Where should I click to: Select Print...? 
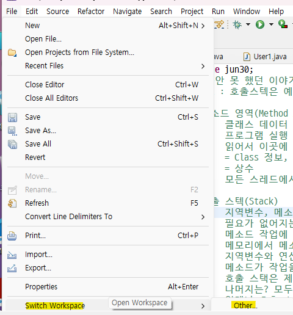108,236
